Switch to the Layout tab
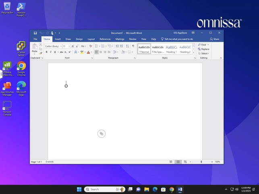The image size is (259, 194). (x=91, y=39)
